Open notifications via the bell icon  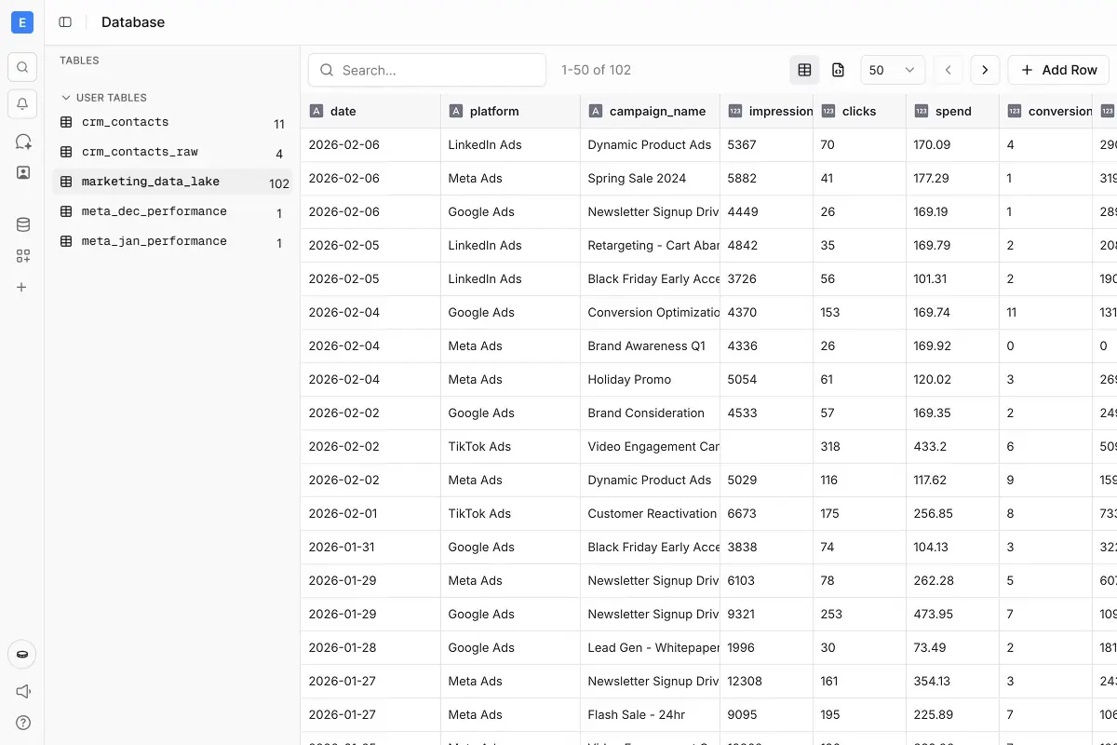pos(21,103)
